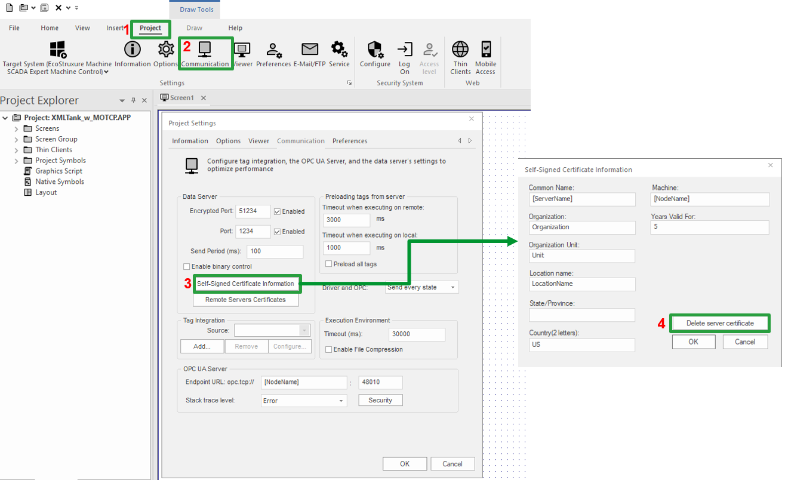
Task: Click the Mobile Access phone icon
Action: pyautogui.click(x=486, y=49)
